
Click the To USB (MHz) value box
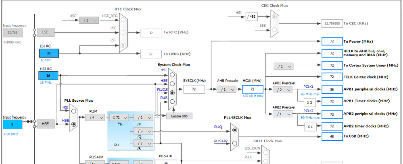(332, 136)
